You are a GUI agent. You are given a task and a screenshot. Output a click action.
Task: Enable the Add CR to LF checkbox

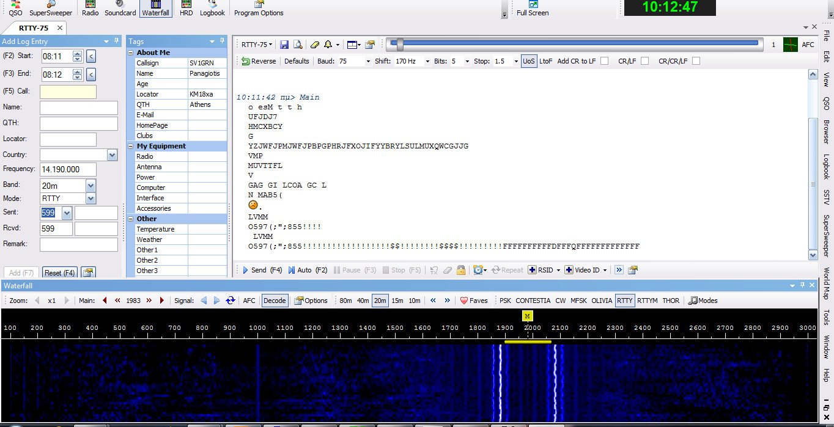pyautogui.click(x=604, y=60)
